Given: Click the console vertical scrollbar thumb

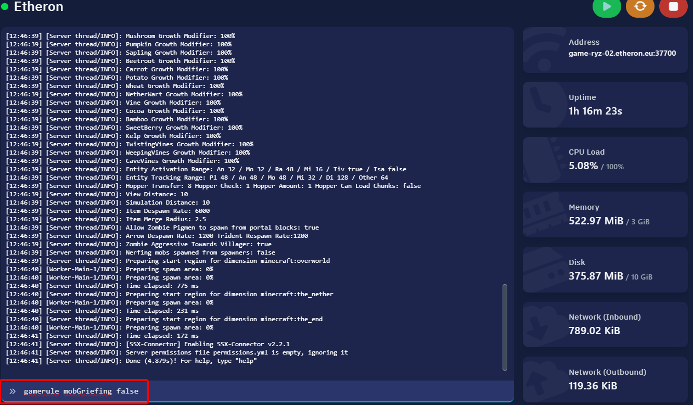Looking at the screenshot, I should [x=505, y=327].
